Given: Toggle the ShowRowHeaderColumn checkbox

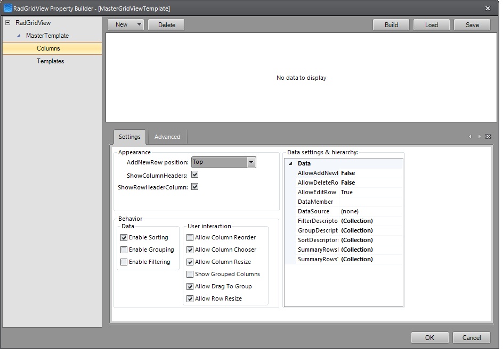Looking at the screenshot, I should point(194,187).
